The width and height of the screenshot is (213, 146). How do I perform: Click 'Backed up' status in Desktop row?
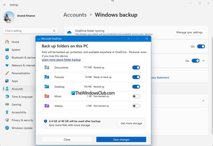99,87
